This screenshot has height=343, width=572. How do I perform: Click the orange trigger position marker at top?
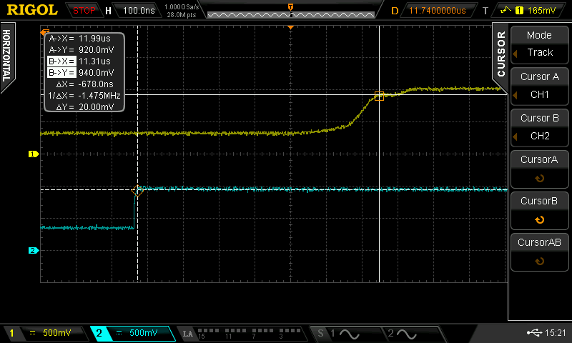[290, 26]
